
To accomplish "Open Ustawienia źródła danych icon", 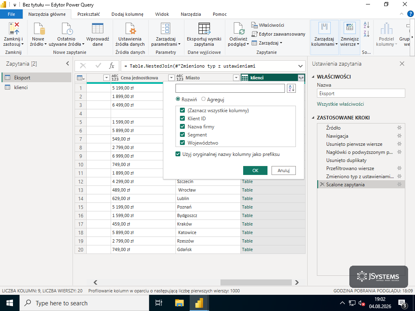I will pos(130,29).
